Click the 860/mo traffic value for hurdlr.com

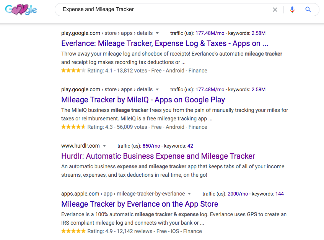[151, 146]
